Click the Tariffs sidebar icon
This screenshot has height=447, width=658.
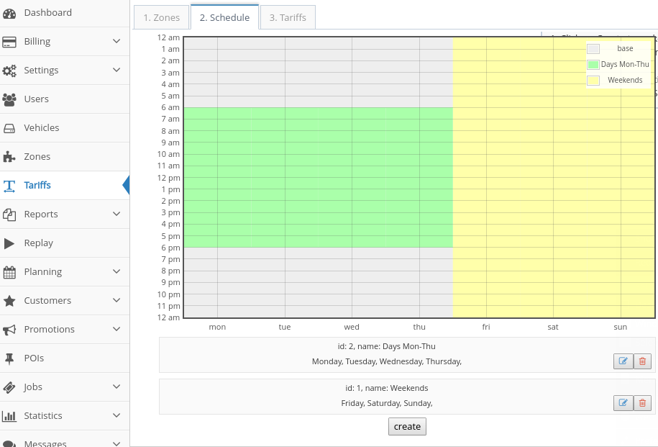pyautogui.click(x=10, y=185)
